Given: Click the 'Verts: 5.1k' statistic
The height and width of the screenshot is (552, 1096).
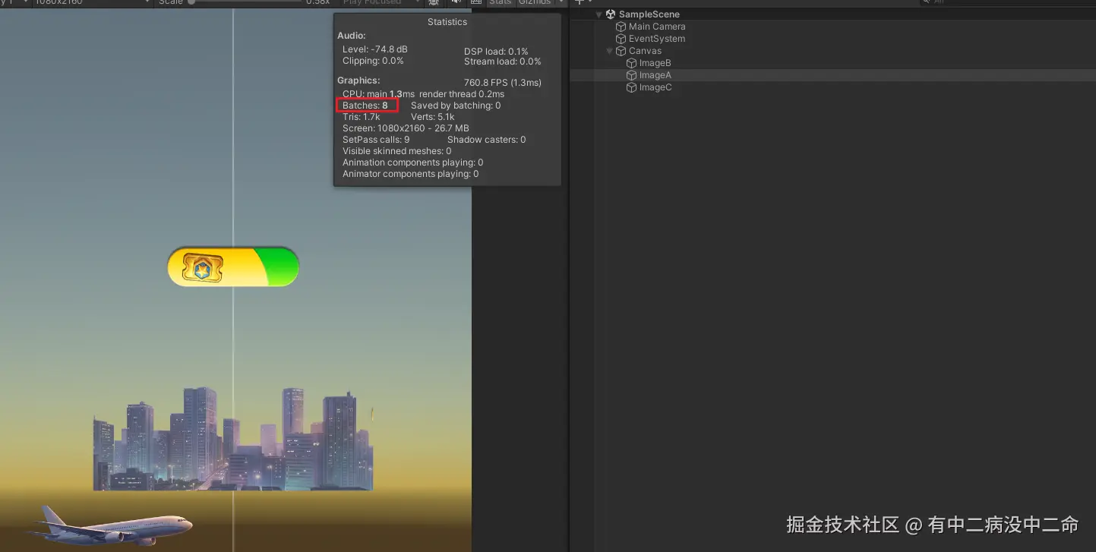Looking at the screenshot, I should [433, 117].
